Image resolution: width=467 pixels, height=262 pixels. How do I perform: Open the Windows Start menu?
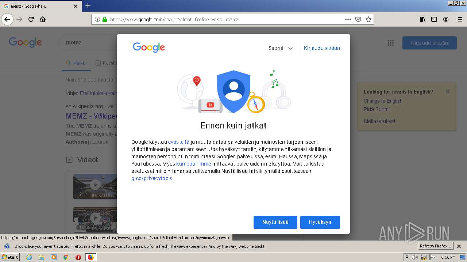click(x=10, y=257)
